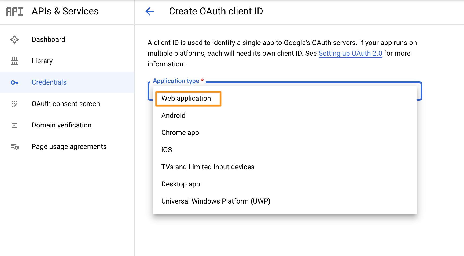Click the API logo icon
464x256 pixels.
pos(15,11)
